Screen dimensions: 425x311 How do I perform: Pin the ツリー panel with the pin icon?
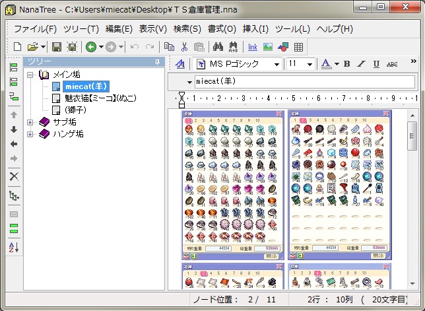pyautogui.click(x=157, y=62)
